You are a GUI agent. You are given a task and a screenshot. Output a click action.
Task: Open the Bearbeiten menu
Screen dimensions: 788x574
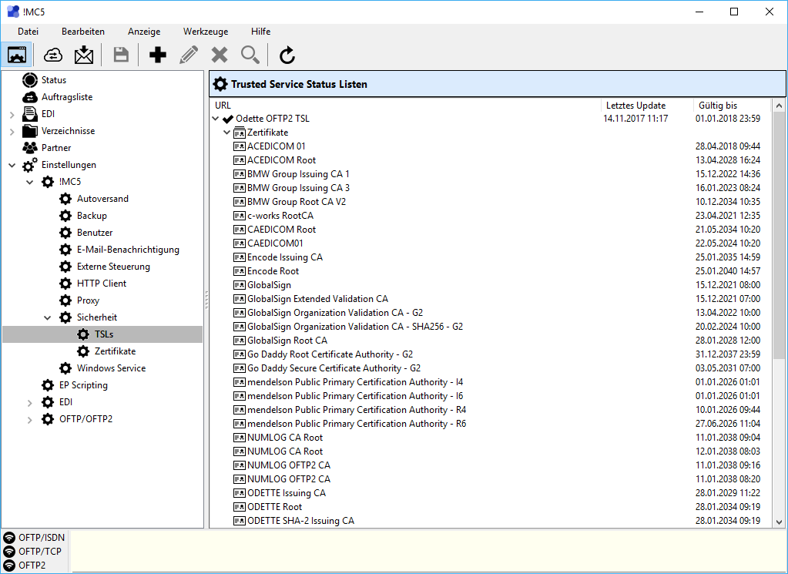coord(83,31)
